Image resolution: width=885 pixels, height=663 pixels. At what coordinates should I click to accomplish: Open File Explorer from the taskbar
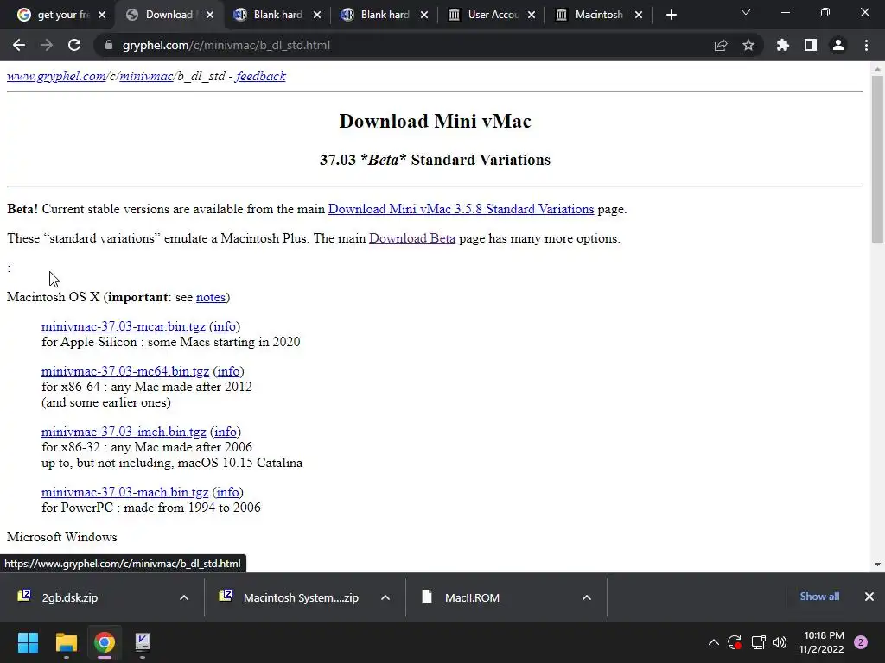[66, 642]
